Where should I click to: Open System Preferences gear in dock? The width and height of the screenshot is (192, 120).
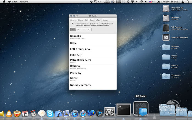pos(110,112)
